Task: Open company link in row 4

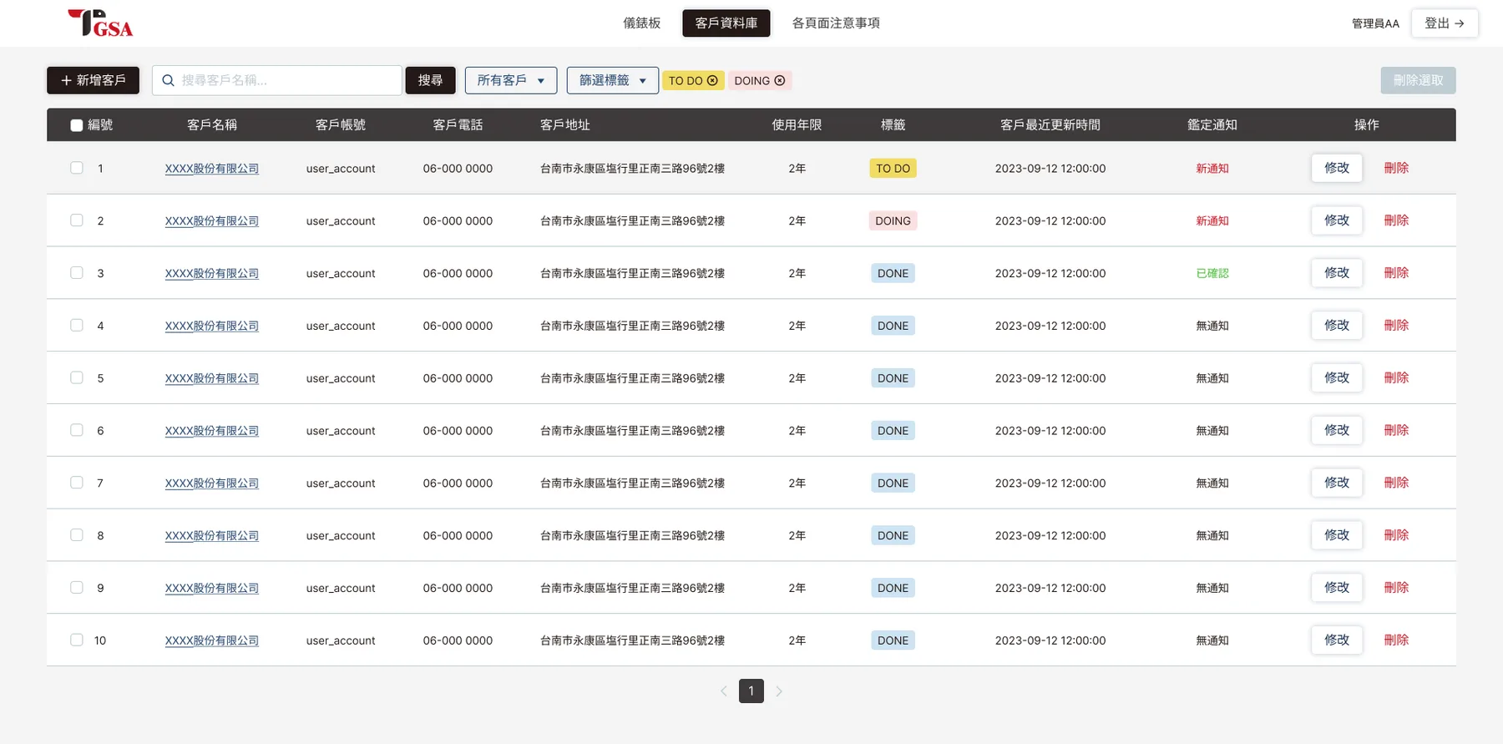Action: [212, 326]
